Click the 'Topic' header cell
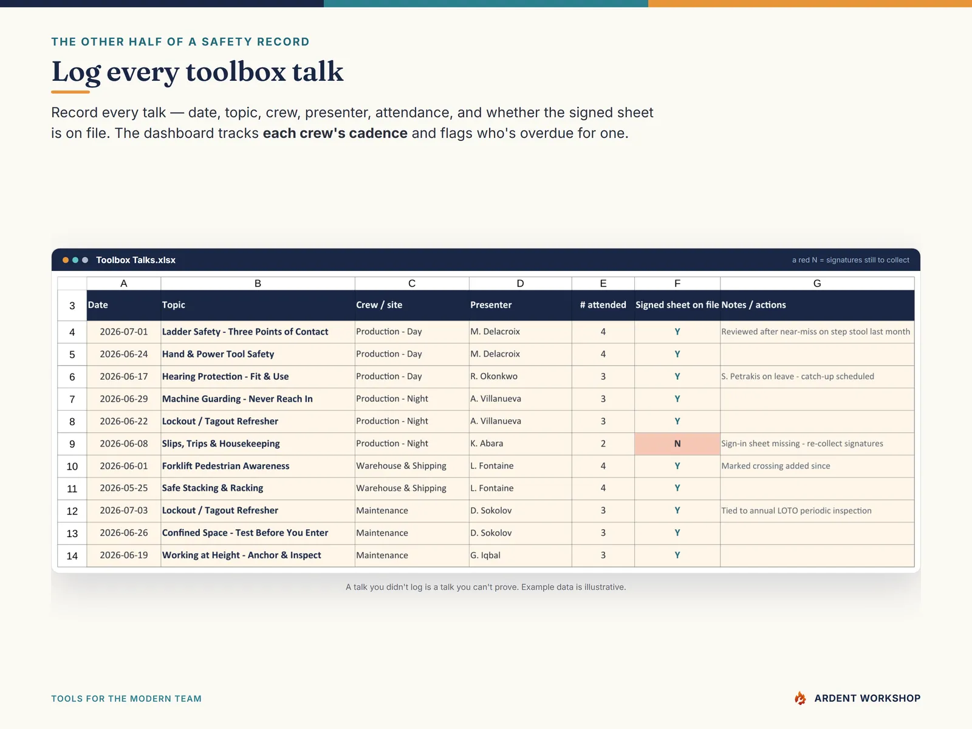Screen dimensions: 972x729 click(x=258, y=305)
